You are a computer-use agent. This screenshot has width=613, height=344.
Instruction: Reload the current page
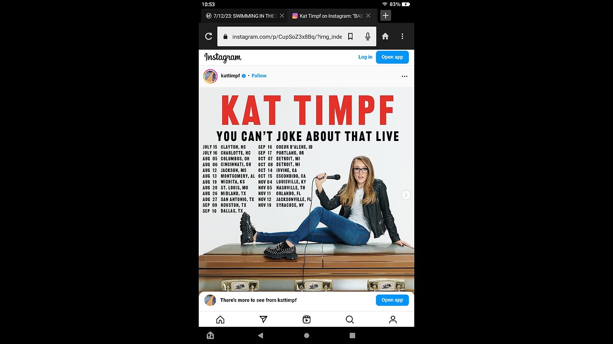(208, 36)
